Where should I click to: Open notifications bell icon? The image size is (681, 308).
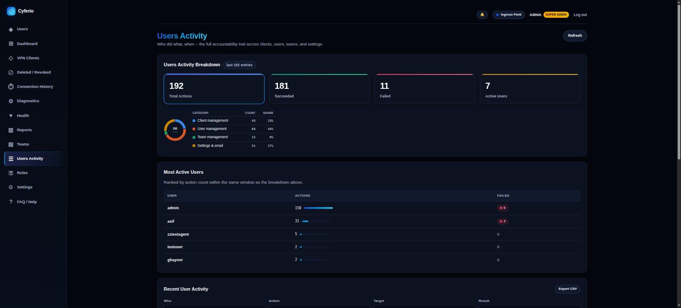coord(482,15)
